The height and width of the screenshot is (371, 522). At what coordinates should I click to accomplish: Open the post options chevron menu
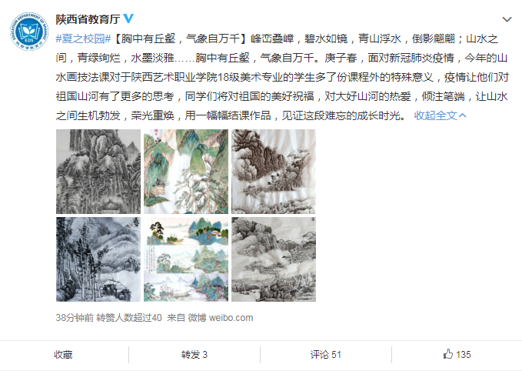507,19
